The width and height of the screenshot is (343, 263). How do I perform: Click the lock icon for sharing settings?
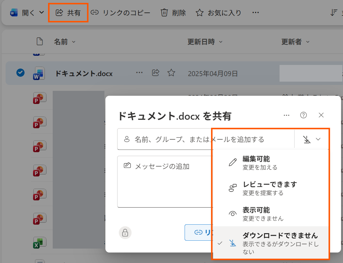tap(125, 233)
